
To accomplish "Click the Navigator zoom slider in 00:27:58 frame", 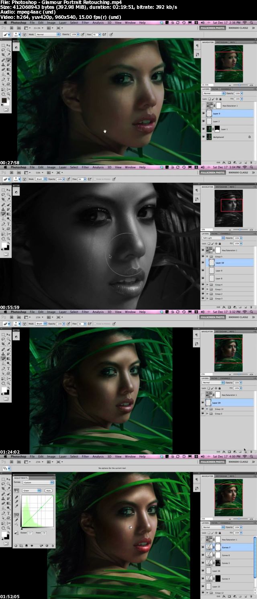I will [x=239, y=85].
